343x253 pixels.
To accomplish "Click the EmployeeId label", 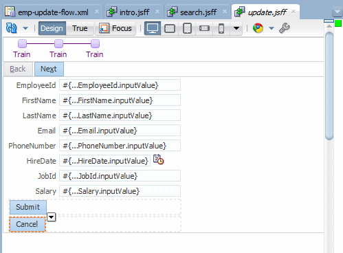I will pyautogui.click(x=36, y=85).
